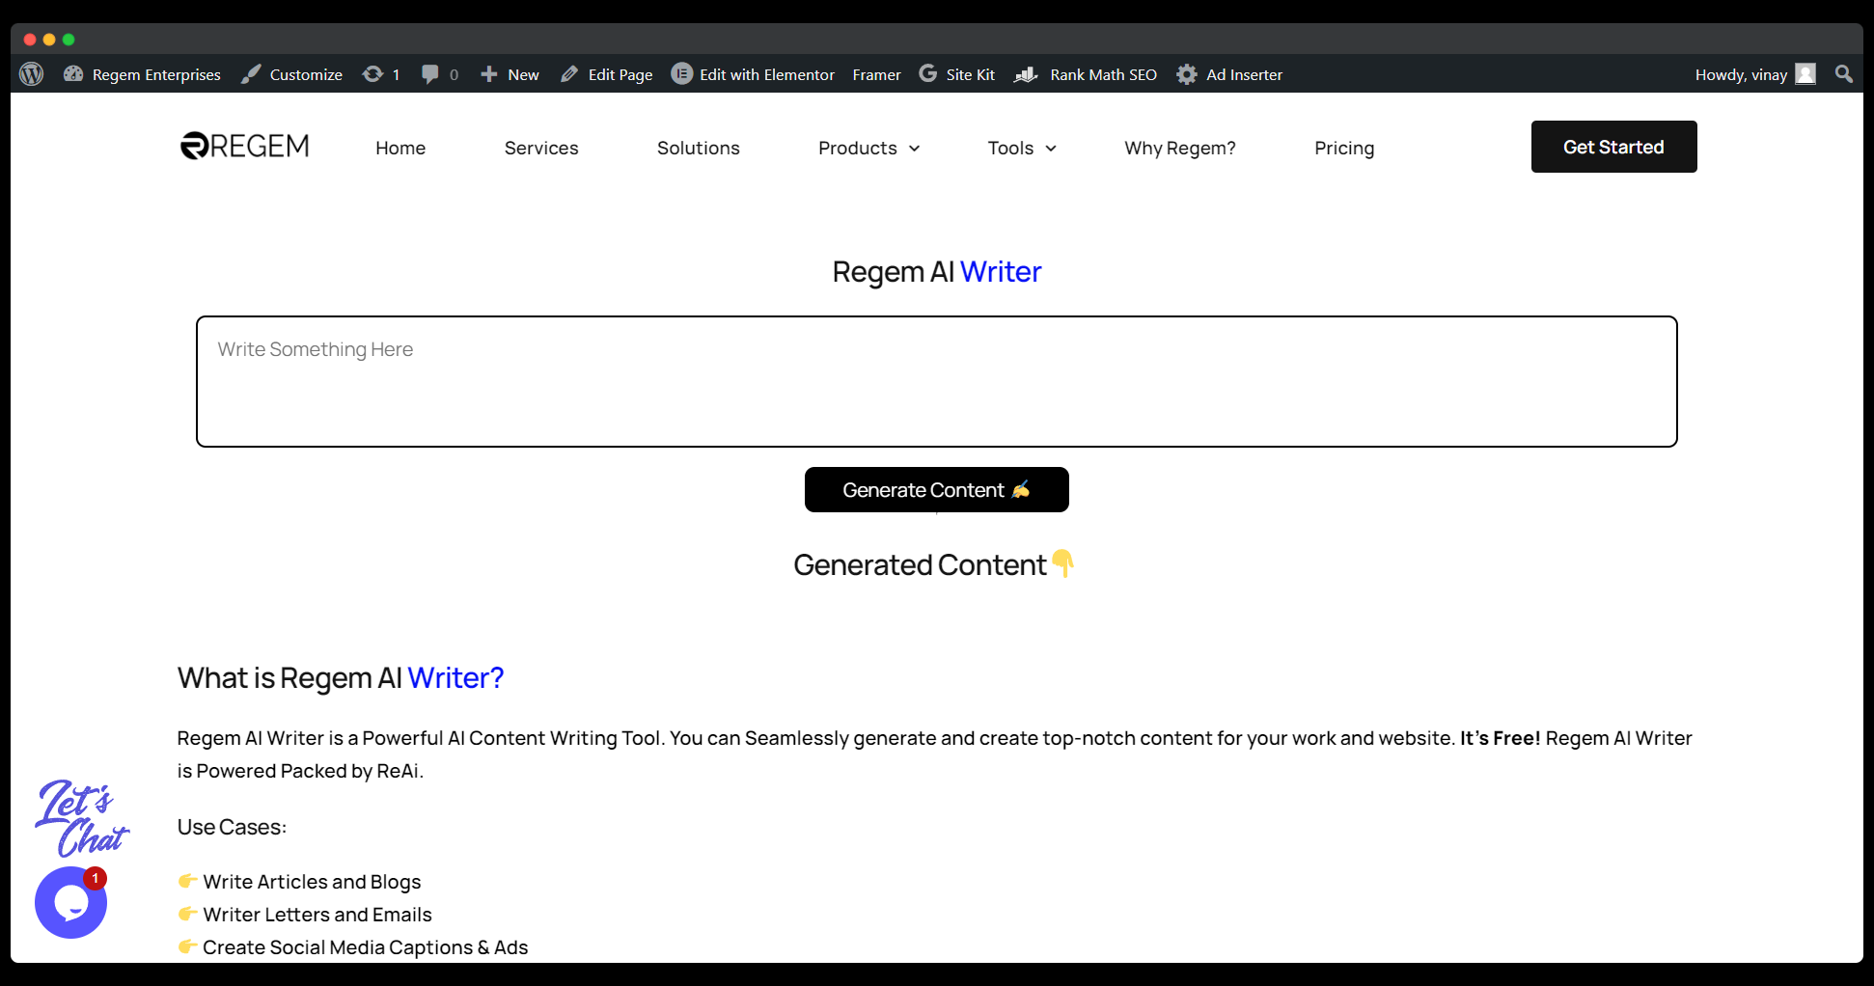Open Why Regem? page

(1180, 148)
